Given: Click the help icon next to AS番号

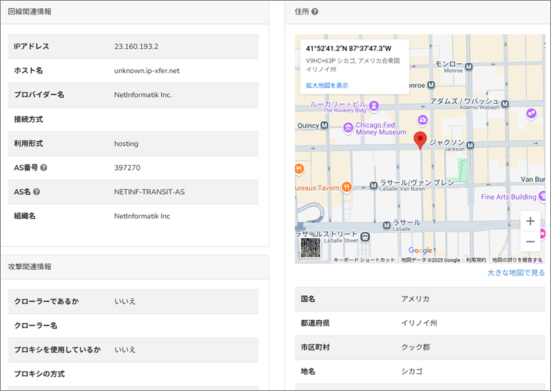Looking at the screenshot, I should tap(43, 167).
